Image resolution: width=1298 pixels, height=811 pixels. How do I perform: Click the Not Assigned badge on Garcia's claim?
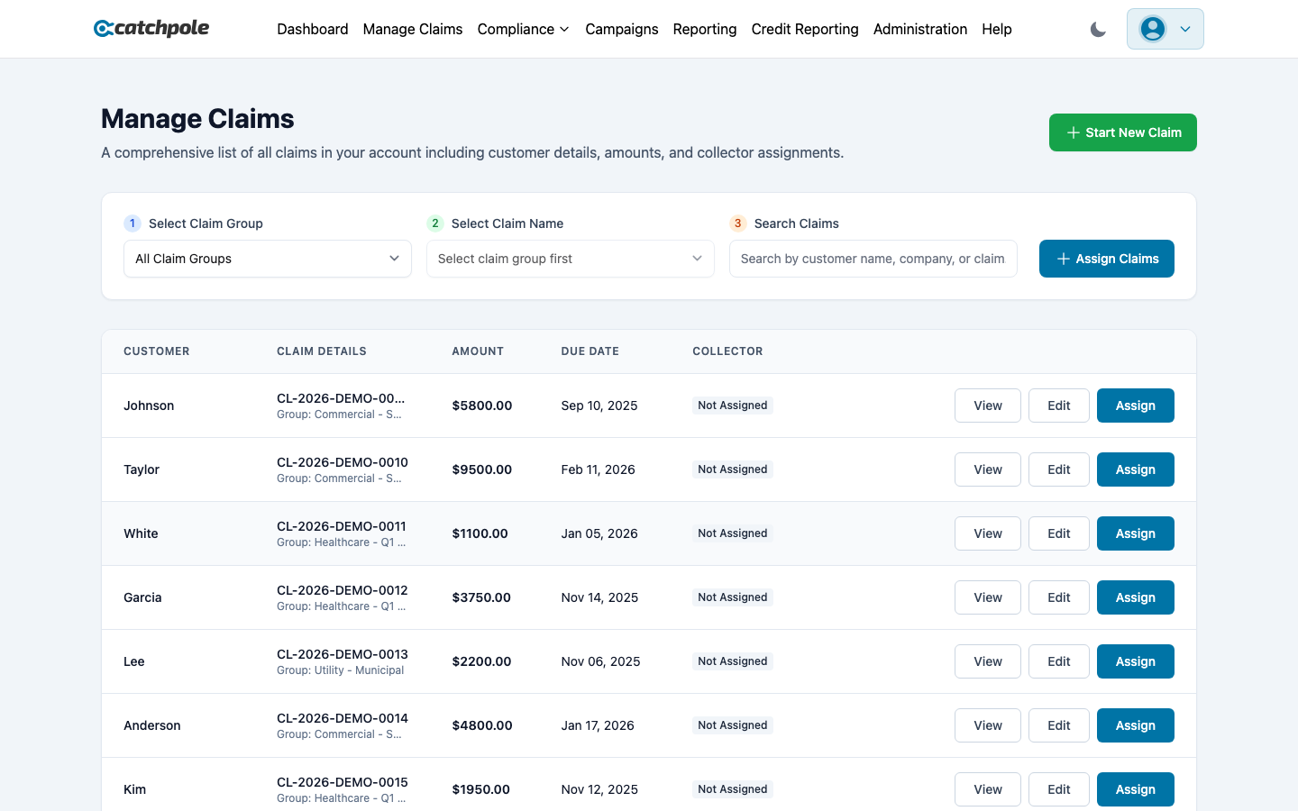pos(732,597)
